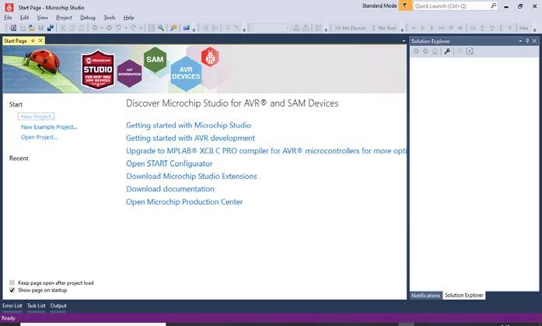The image size is (542, 326).
Task: Open the File menu
Action: click(8, 17)
